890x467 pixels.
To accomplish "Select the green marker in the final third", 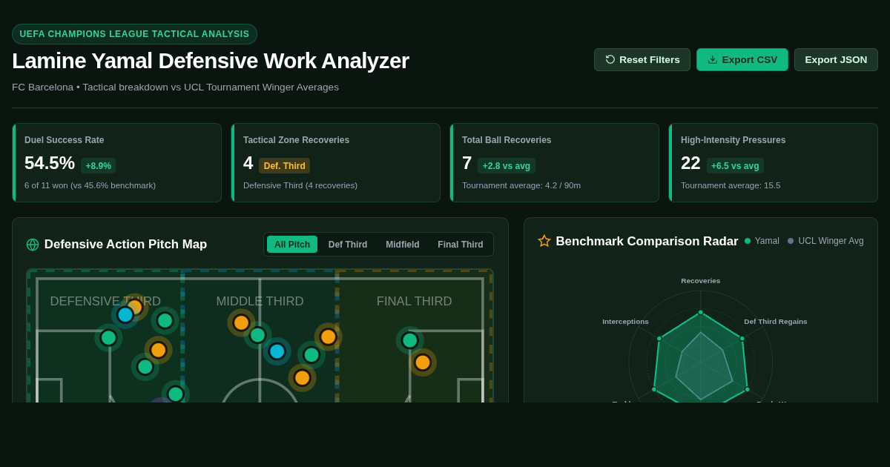I will click(410, 340).
